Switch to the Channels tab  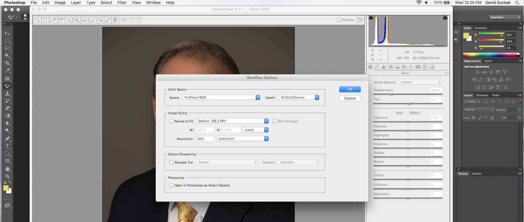(482, 95)
